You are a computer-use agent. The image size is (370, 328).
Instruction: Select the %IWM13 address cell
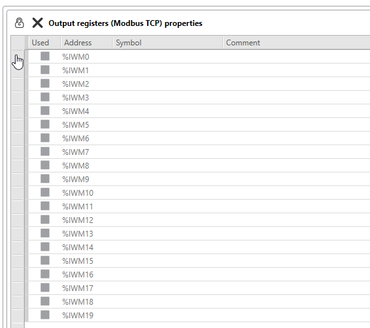[x=87, y=233]
